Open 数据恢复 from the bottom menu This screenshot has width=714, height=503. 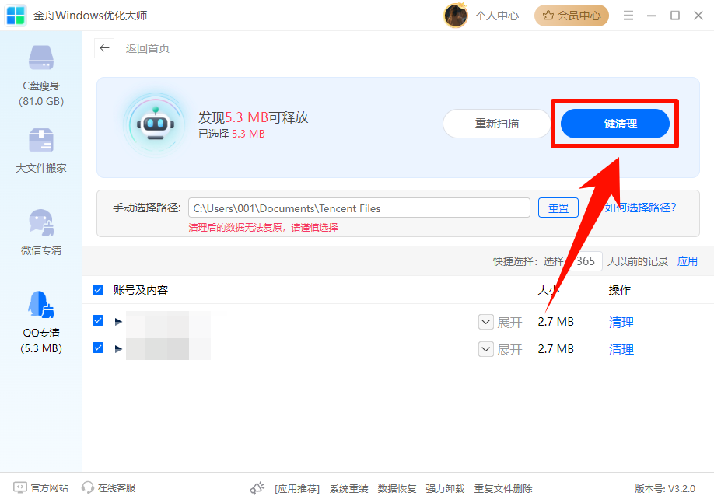pyautogui.click(x=397, y=488)
